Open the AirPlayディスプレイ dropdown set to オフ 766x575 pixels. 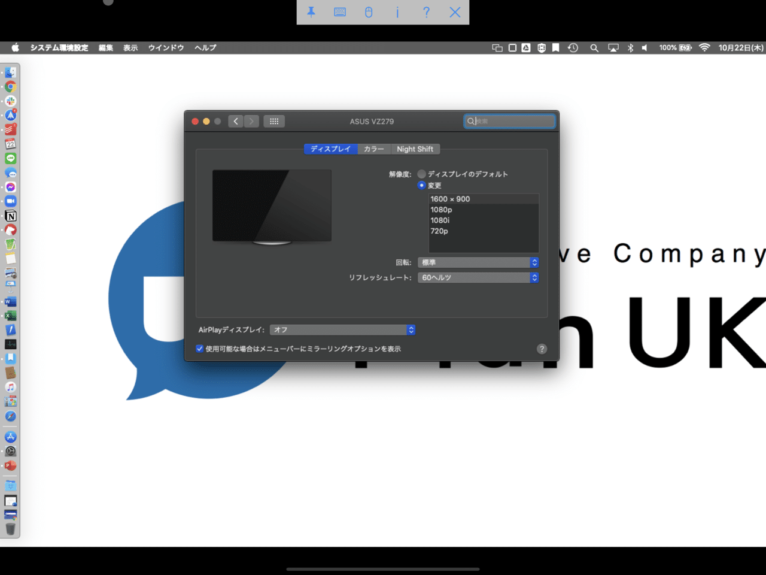[x=342, y=330]
